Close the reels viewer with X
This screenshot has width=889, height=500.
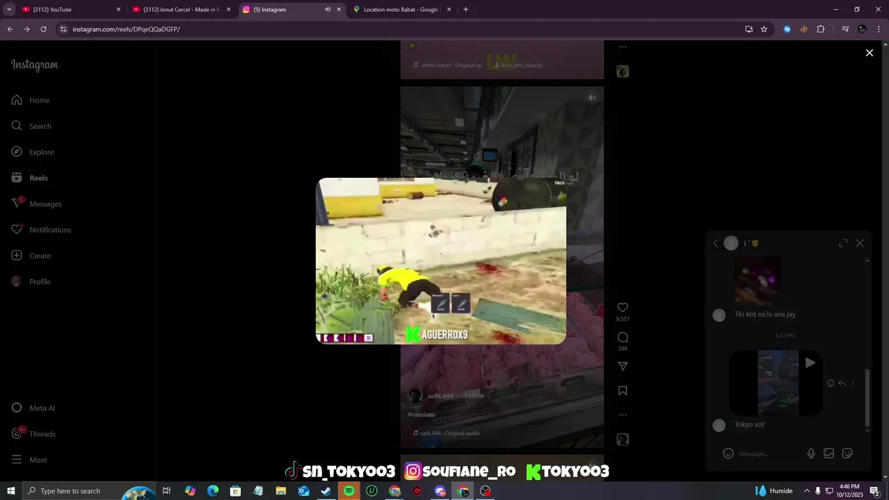pyautogui.click(x=869, y=53)
